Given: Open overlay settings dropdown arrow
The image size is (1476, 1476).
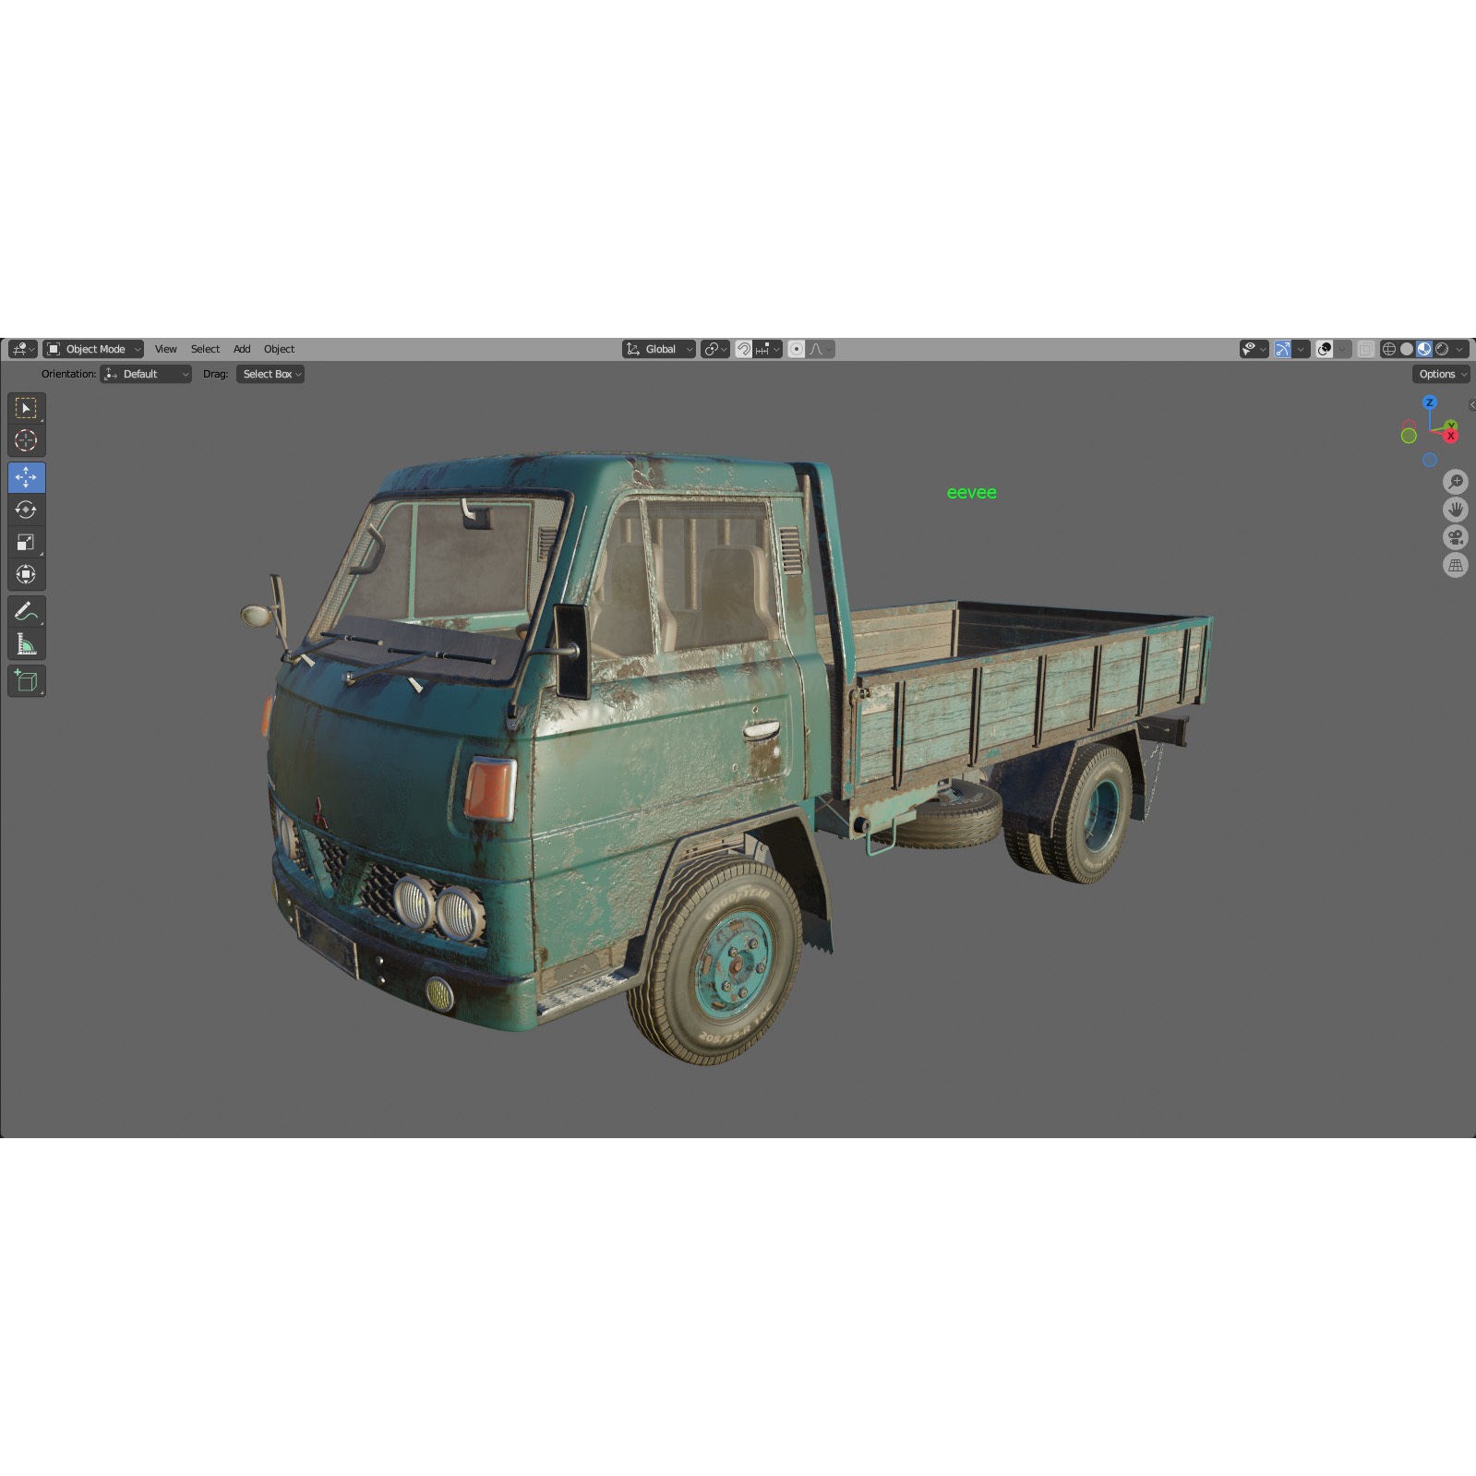Looking at the screenshot, I should point(1343,349).
